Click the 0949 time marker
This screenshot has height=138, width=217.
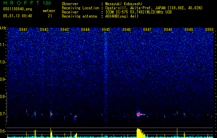(x=189, y=30)
